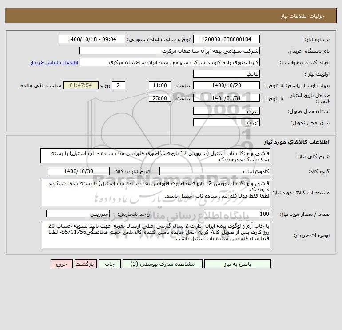Click the بازگشت back button
This screenshot has width=342, height=330.
coord(85,264)
